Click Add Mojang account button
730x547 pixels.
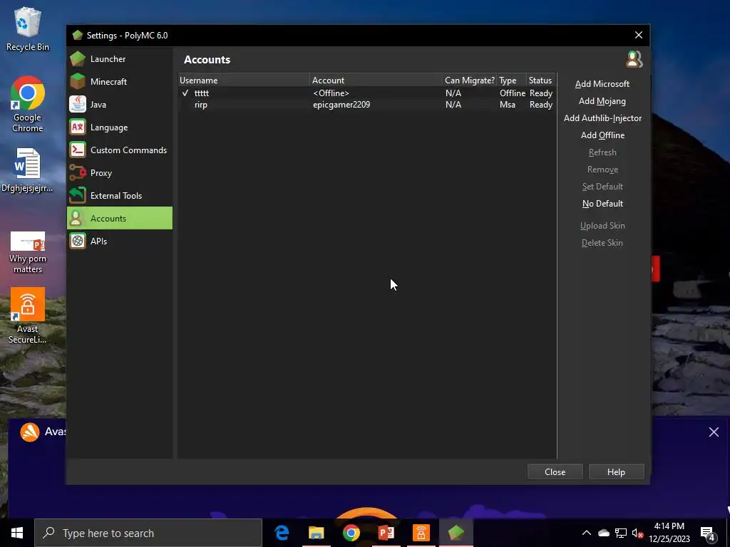[x=602, y=101]
